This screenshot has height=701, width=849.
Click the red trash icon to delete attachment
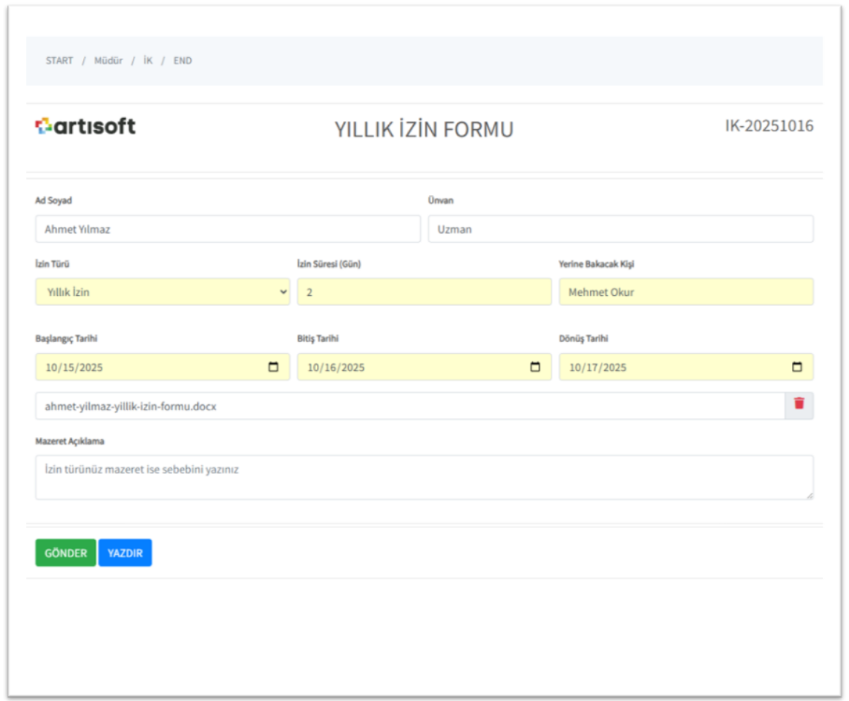click(x=799, y=404)
